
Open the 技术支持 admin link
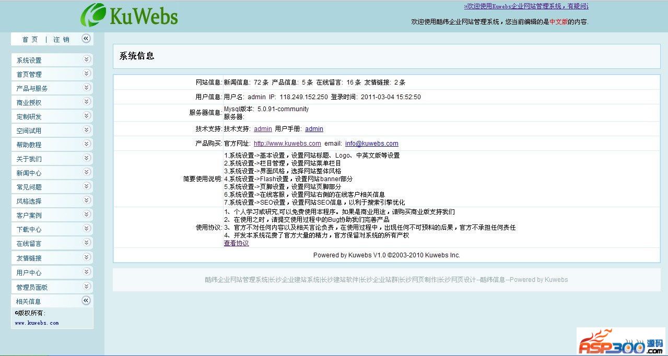coord(263,129)
